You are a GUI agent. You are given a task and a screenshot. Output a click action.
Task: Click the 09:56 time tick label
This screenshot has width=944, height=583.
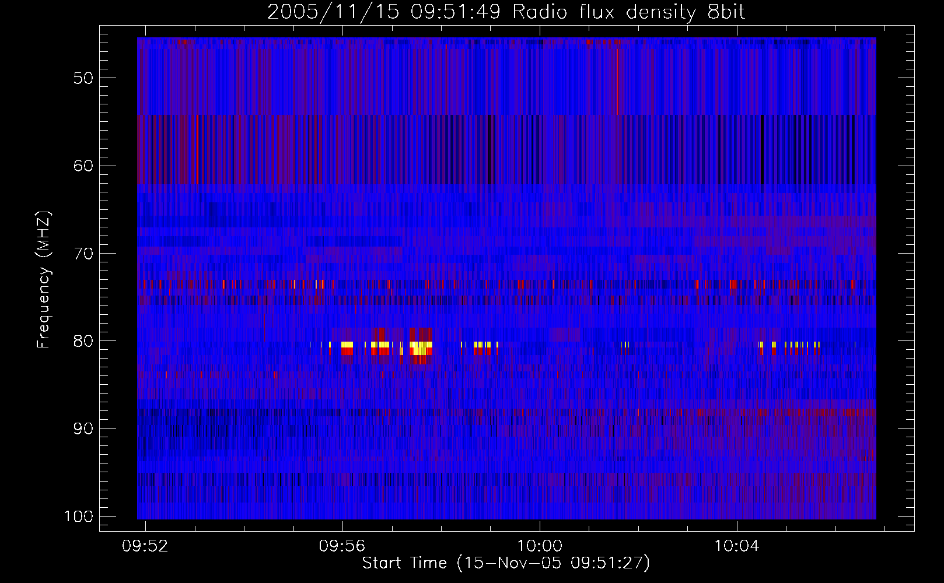click(342, 546)
